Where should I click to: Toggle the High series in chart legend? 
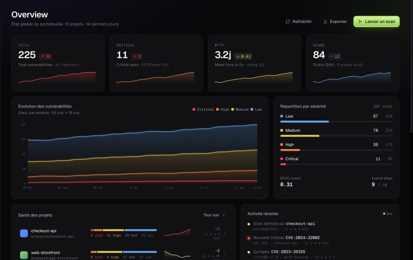point(223,109)
